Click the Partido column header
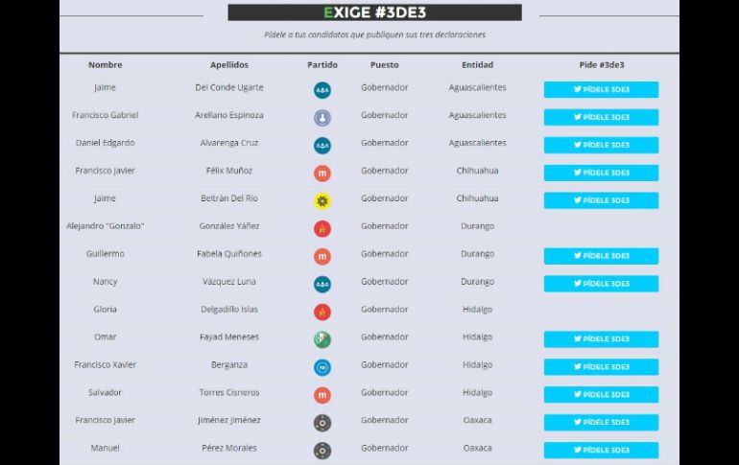 pos(322,65)
